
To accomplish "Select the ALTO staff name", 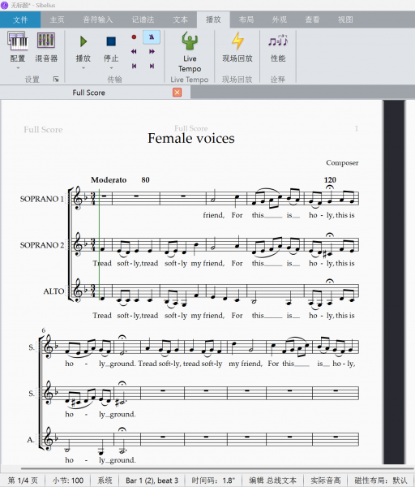I will (53, 291).
